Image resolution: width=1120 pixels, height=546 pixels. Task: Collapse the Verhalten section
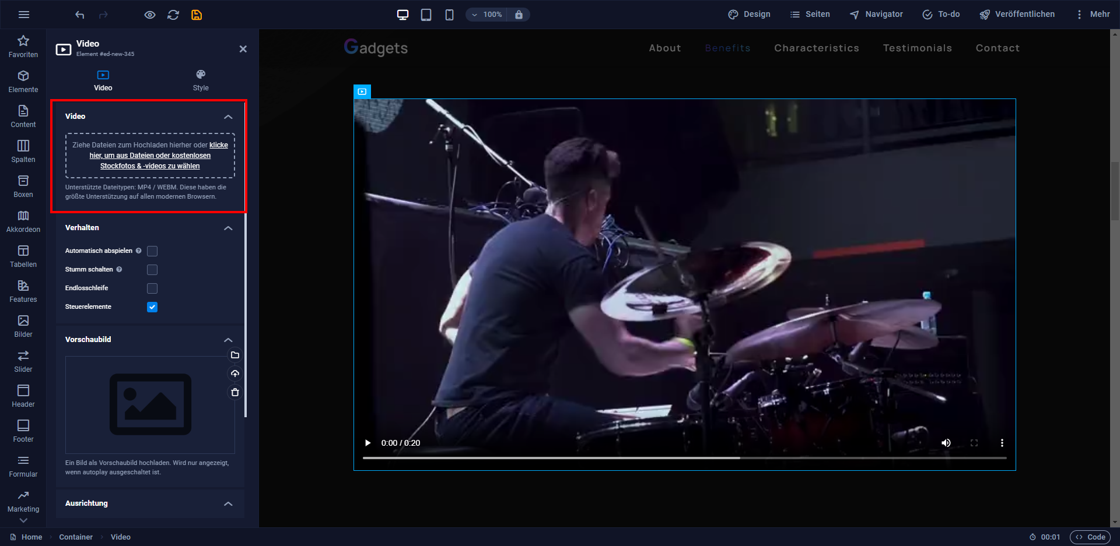click(228, 228)
